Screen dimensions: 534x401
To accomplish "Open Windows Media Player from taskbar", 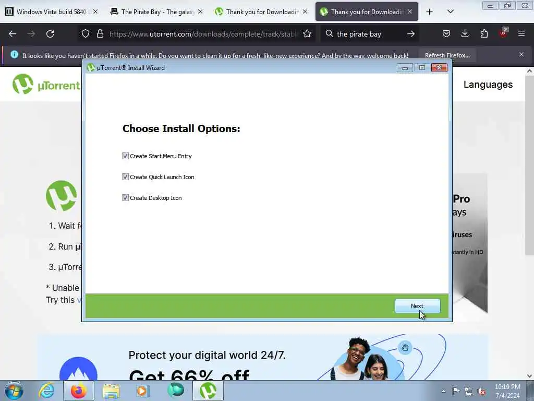I will 142,391.
